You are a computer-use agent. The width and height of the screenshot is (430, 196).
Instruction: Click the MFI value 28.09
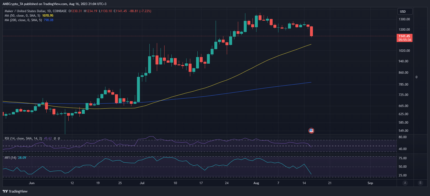22,158
